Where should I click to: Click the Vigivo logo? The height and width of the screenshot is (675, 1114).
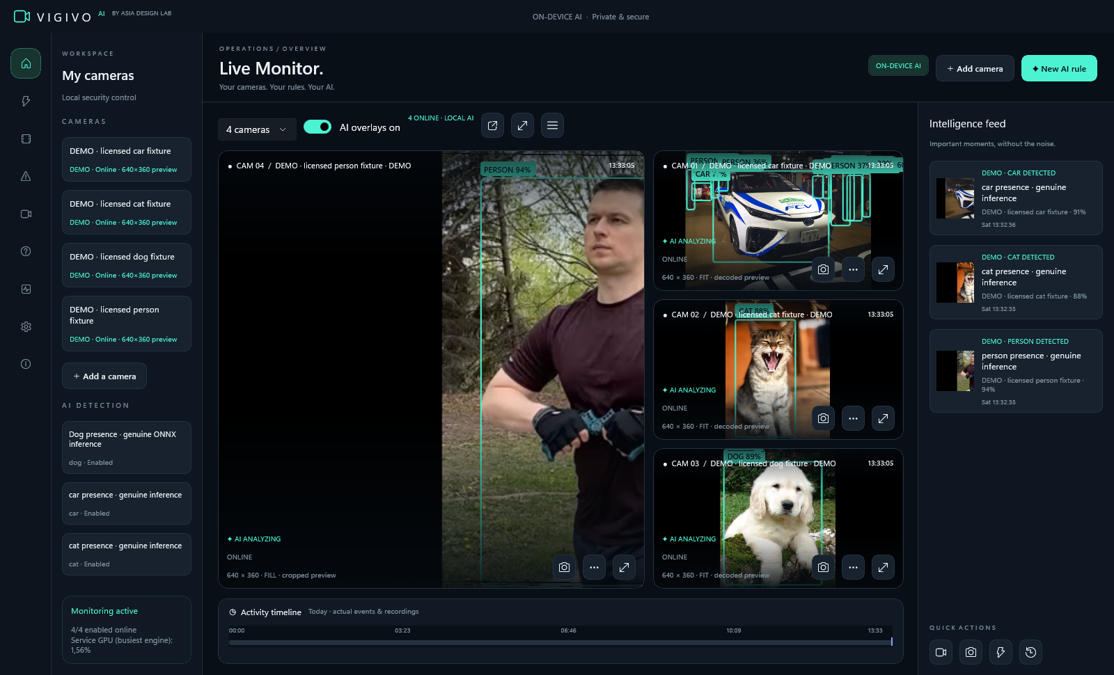point(53,17)
